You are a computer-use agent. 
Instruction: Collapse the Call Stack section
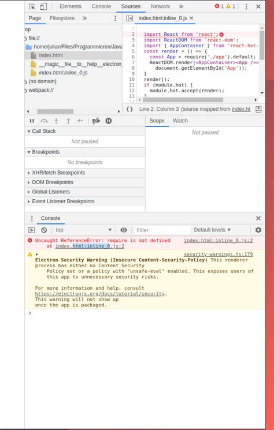pos(85,132)
